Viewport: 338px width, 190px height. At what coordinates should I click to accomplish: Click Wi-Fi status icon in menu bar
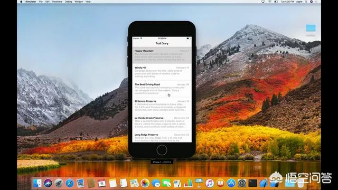point(269,2)
